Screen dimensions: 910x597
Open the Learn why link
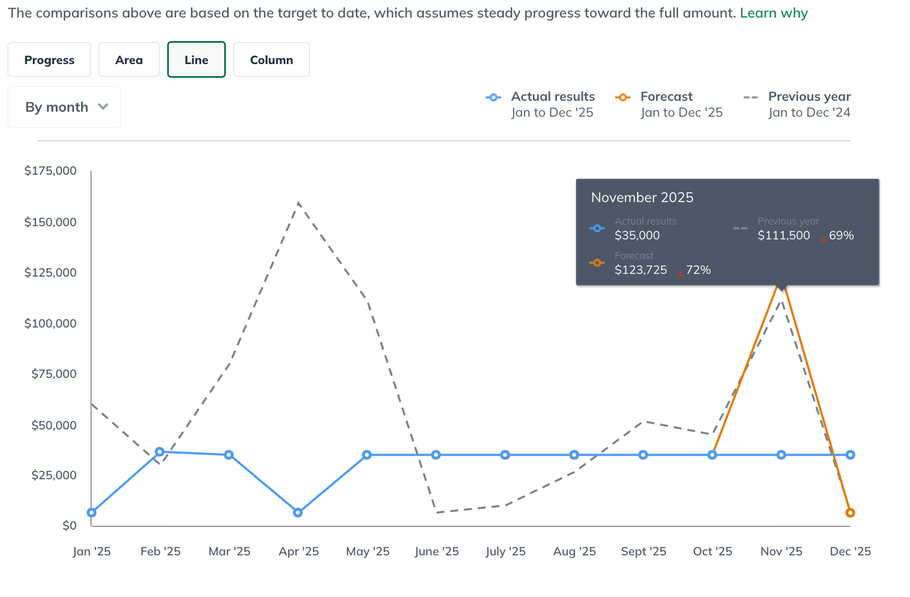click(x=774, y=13)
